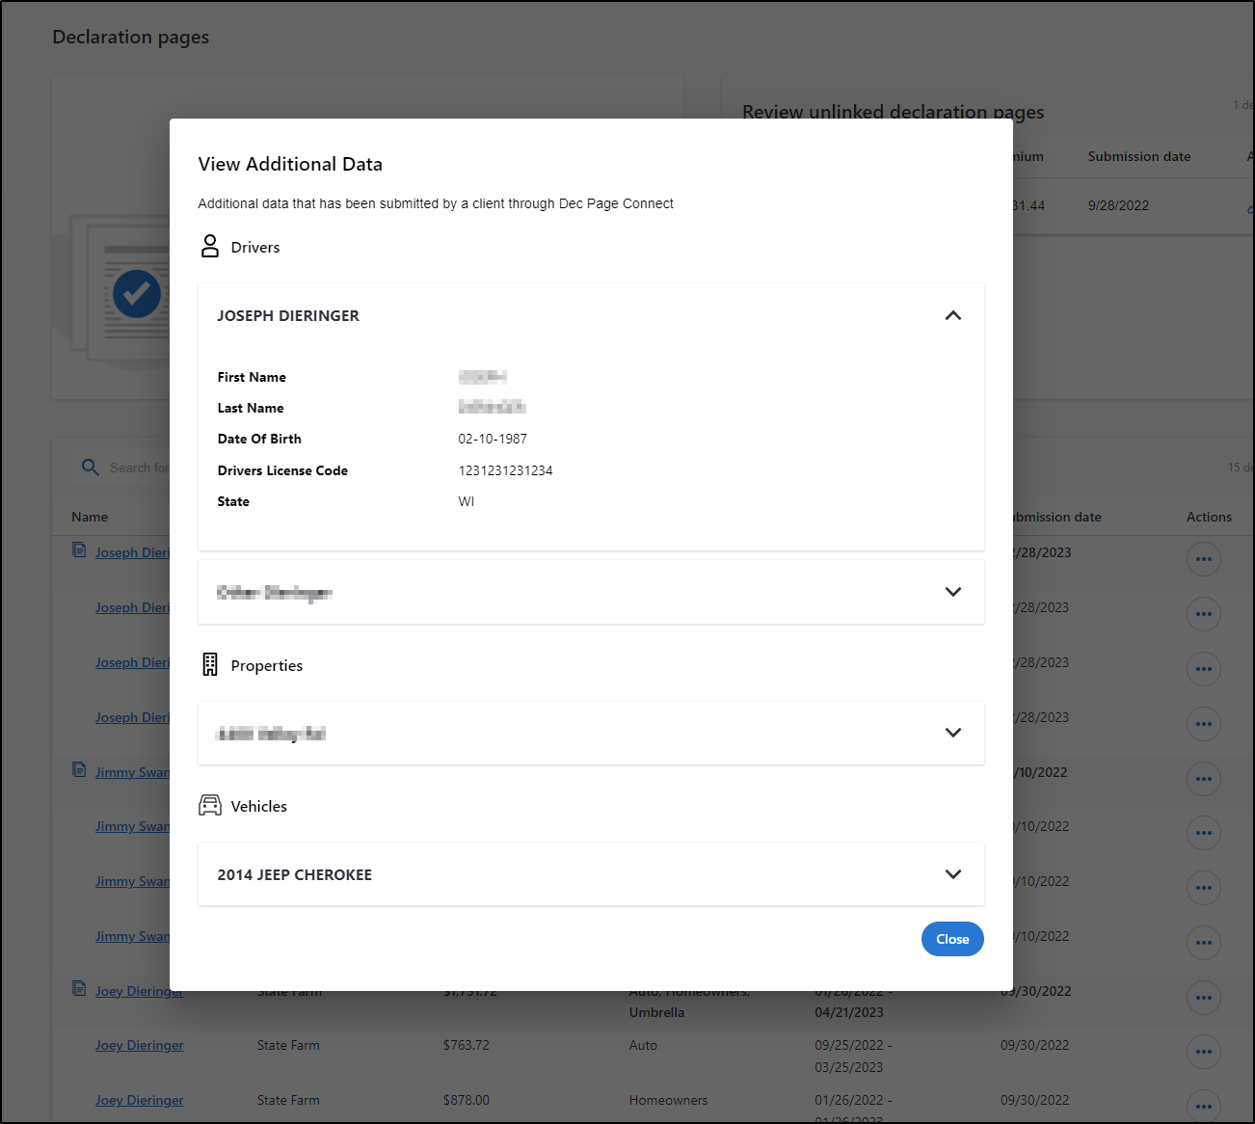
Task: Click the Drivers person icon
Action: click(x=210, y=246)
